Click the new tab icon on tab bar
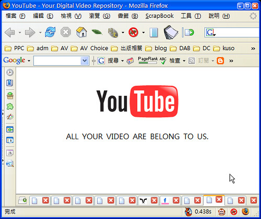261x219 pixels. (x=22, y=200)
